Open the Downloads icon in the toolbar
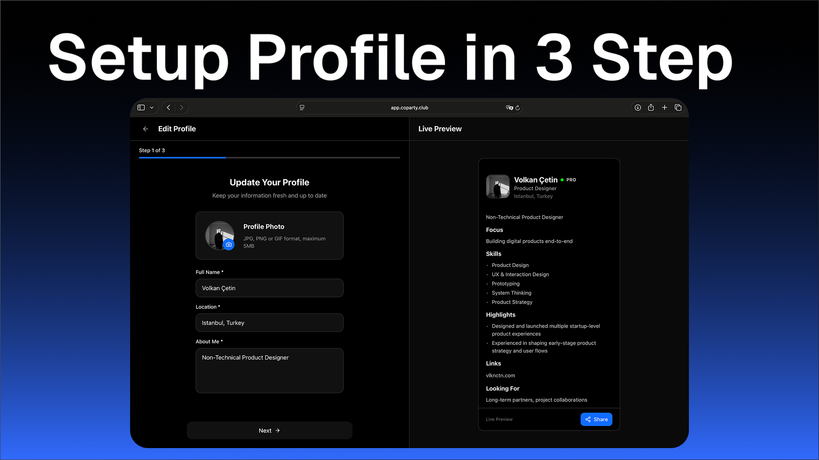This screenshot has width=819, height=460. click(x=637, y=107)
